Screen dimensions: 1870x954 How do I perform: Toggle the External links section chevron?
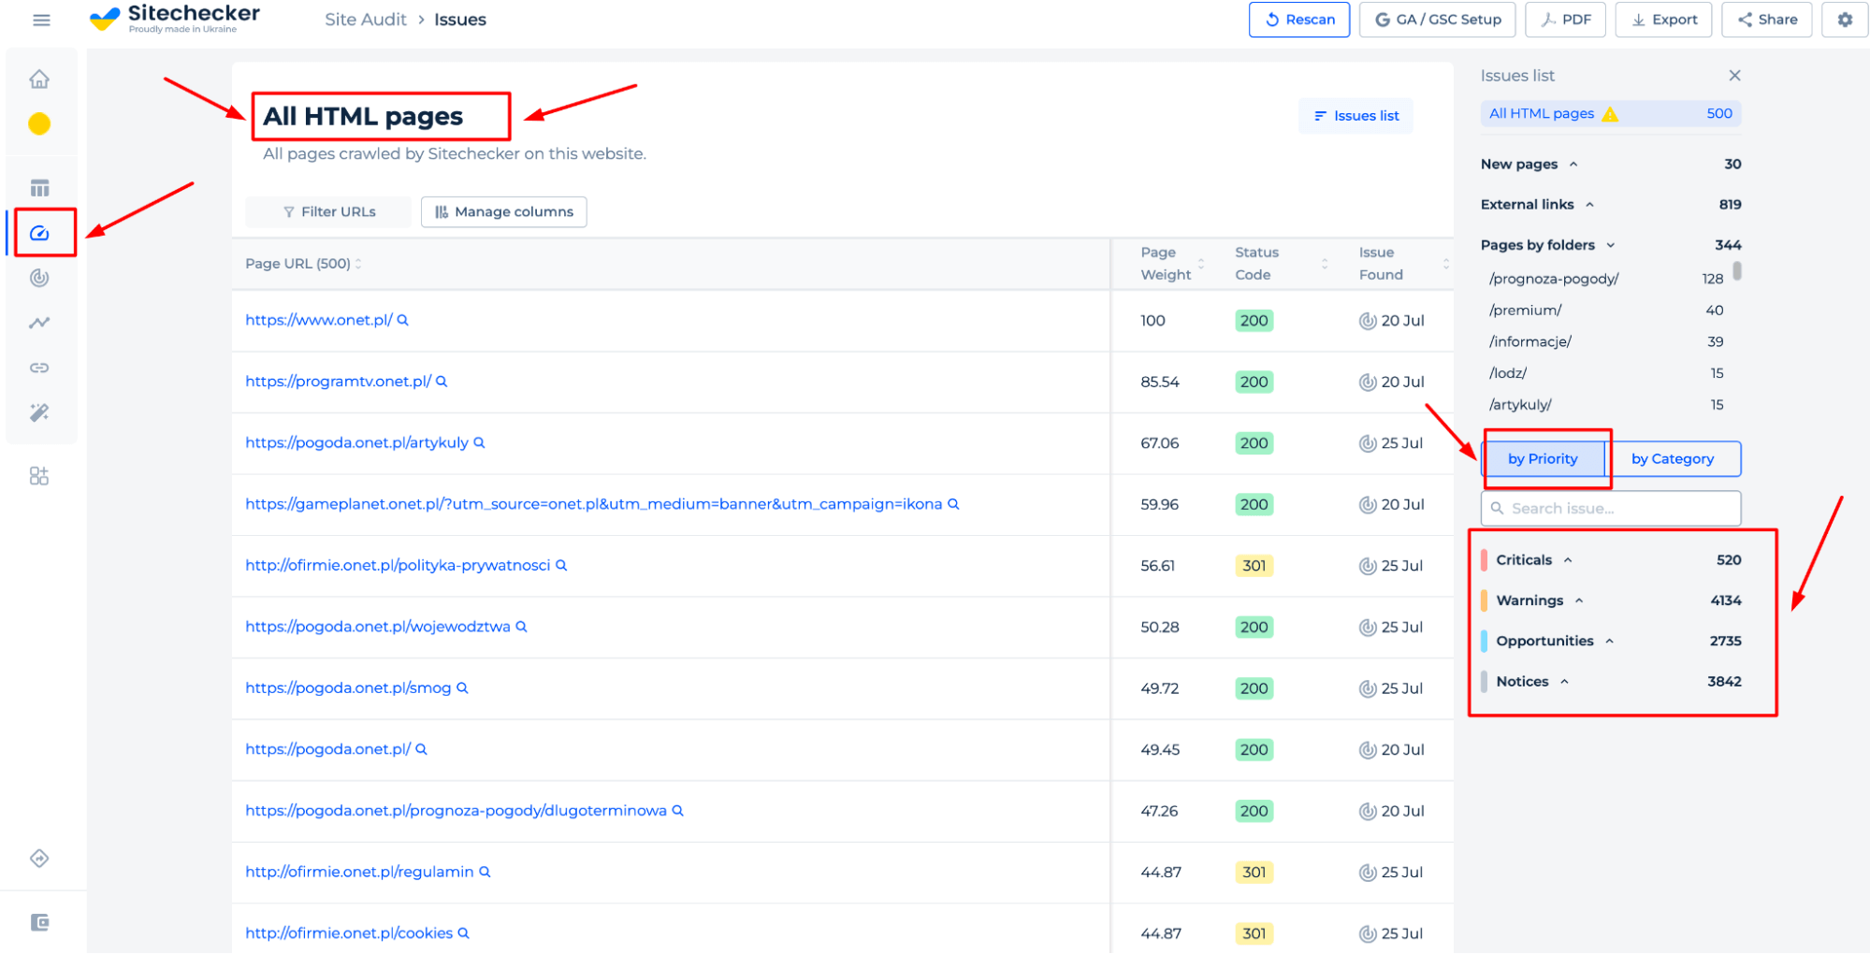point(1589,205)
